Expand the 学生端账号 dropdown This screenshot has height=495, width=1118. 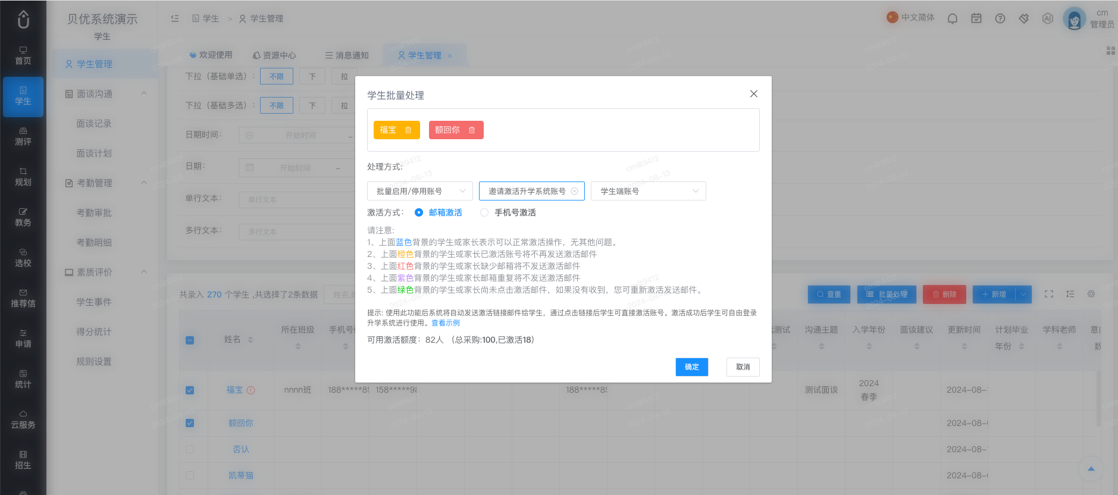coord(649,191)
